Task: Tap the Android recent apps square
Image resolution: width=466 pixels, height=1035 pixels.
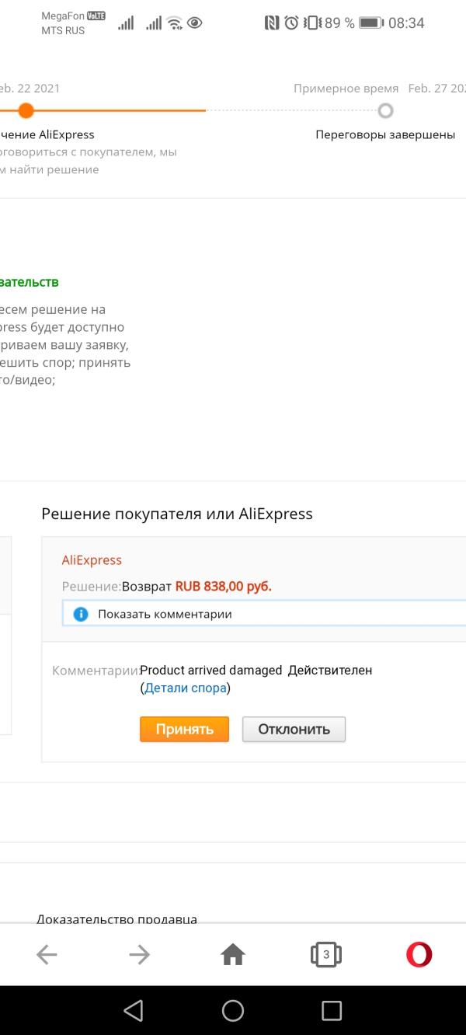Action: [x=332, y=1010]
